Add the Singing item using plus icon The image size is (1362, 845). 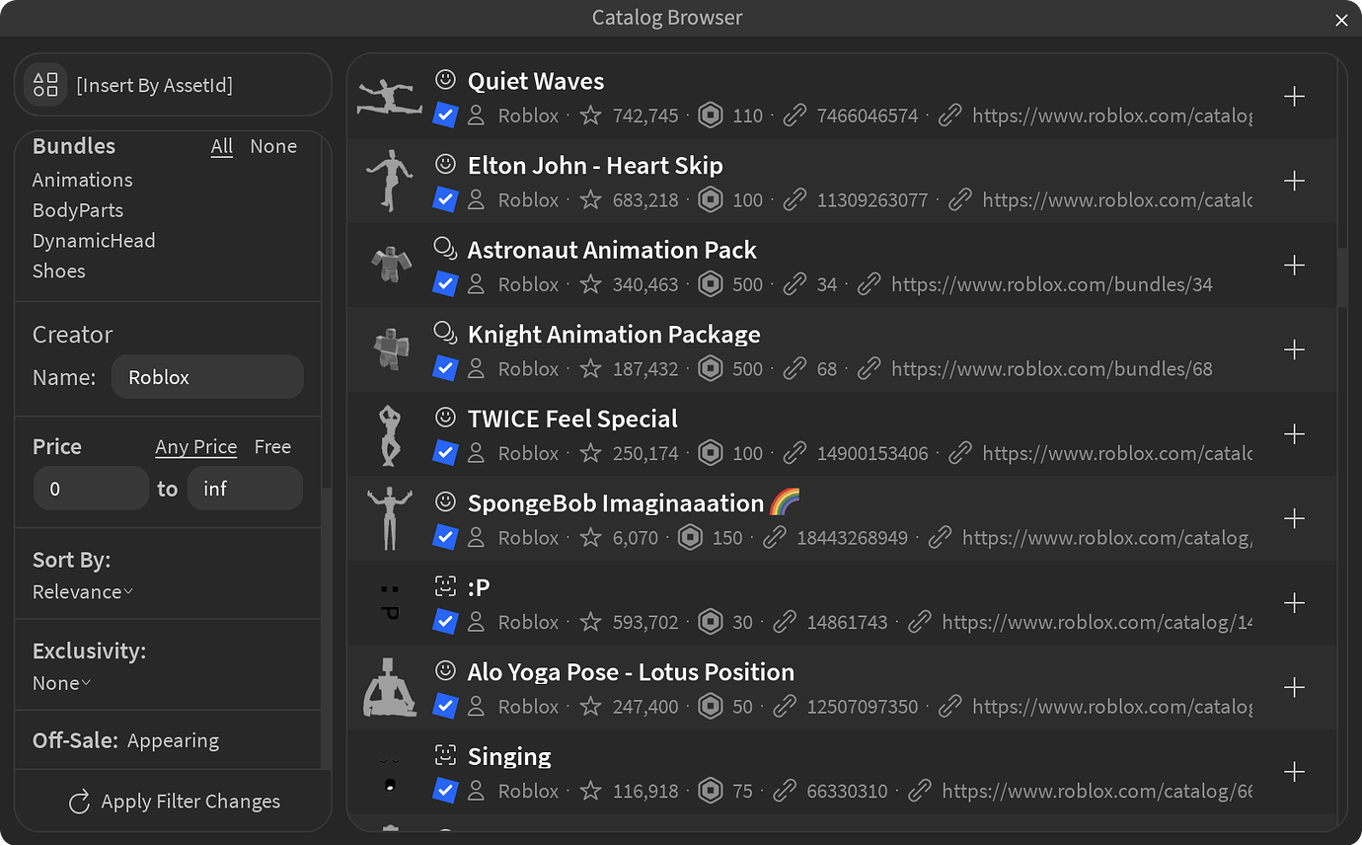pos(1294,772)
